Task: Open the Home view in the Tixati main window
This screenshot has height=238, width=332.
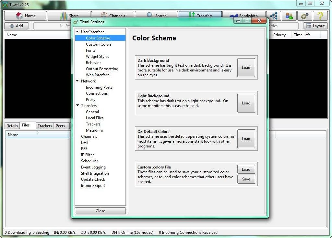Action: click(x=26, y=16)
